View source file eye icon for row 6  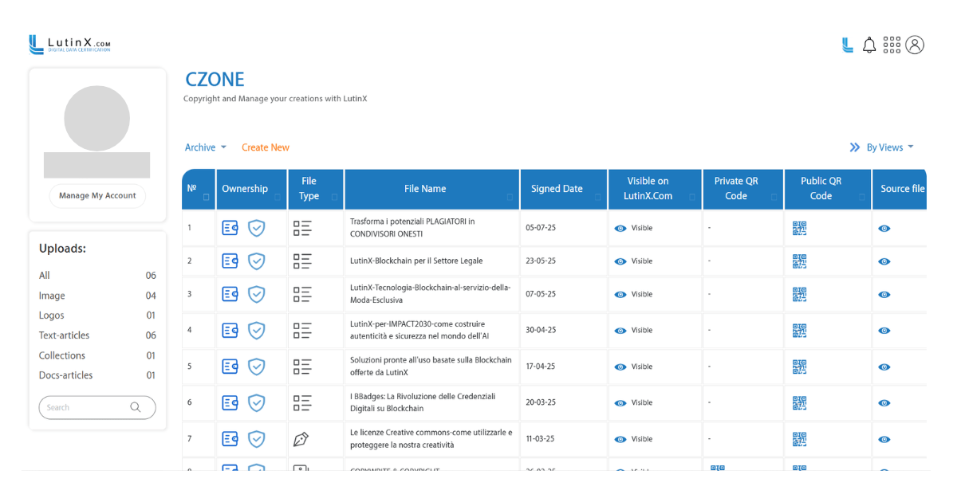(884, 403)
